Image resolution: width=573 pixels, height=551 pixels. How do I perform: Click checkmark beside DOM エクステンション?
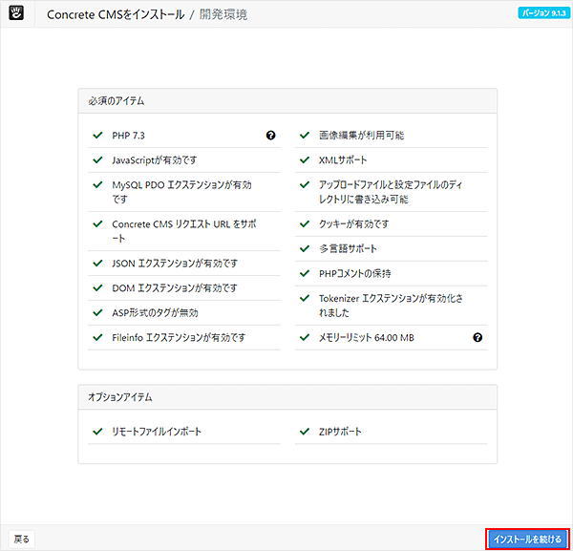[97, 288]
